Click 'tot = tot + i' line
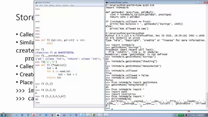 pos(68,74)
